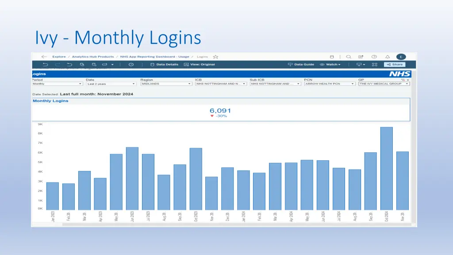Select the Jan 2023 bar in the chart
The height and width of the screenshot is (255, 453).
[53, 196]
